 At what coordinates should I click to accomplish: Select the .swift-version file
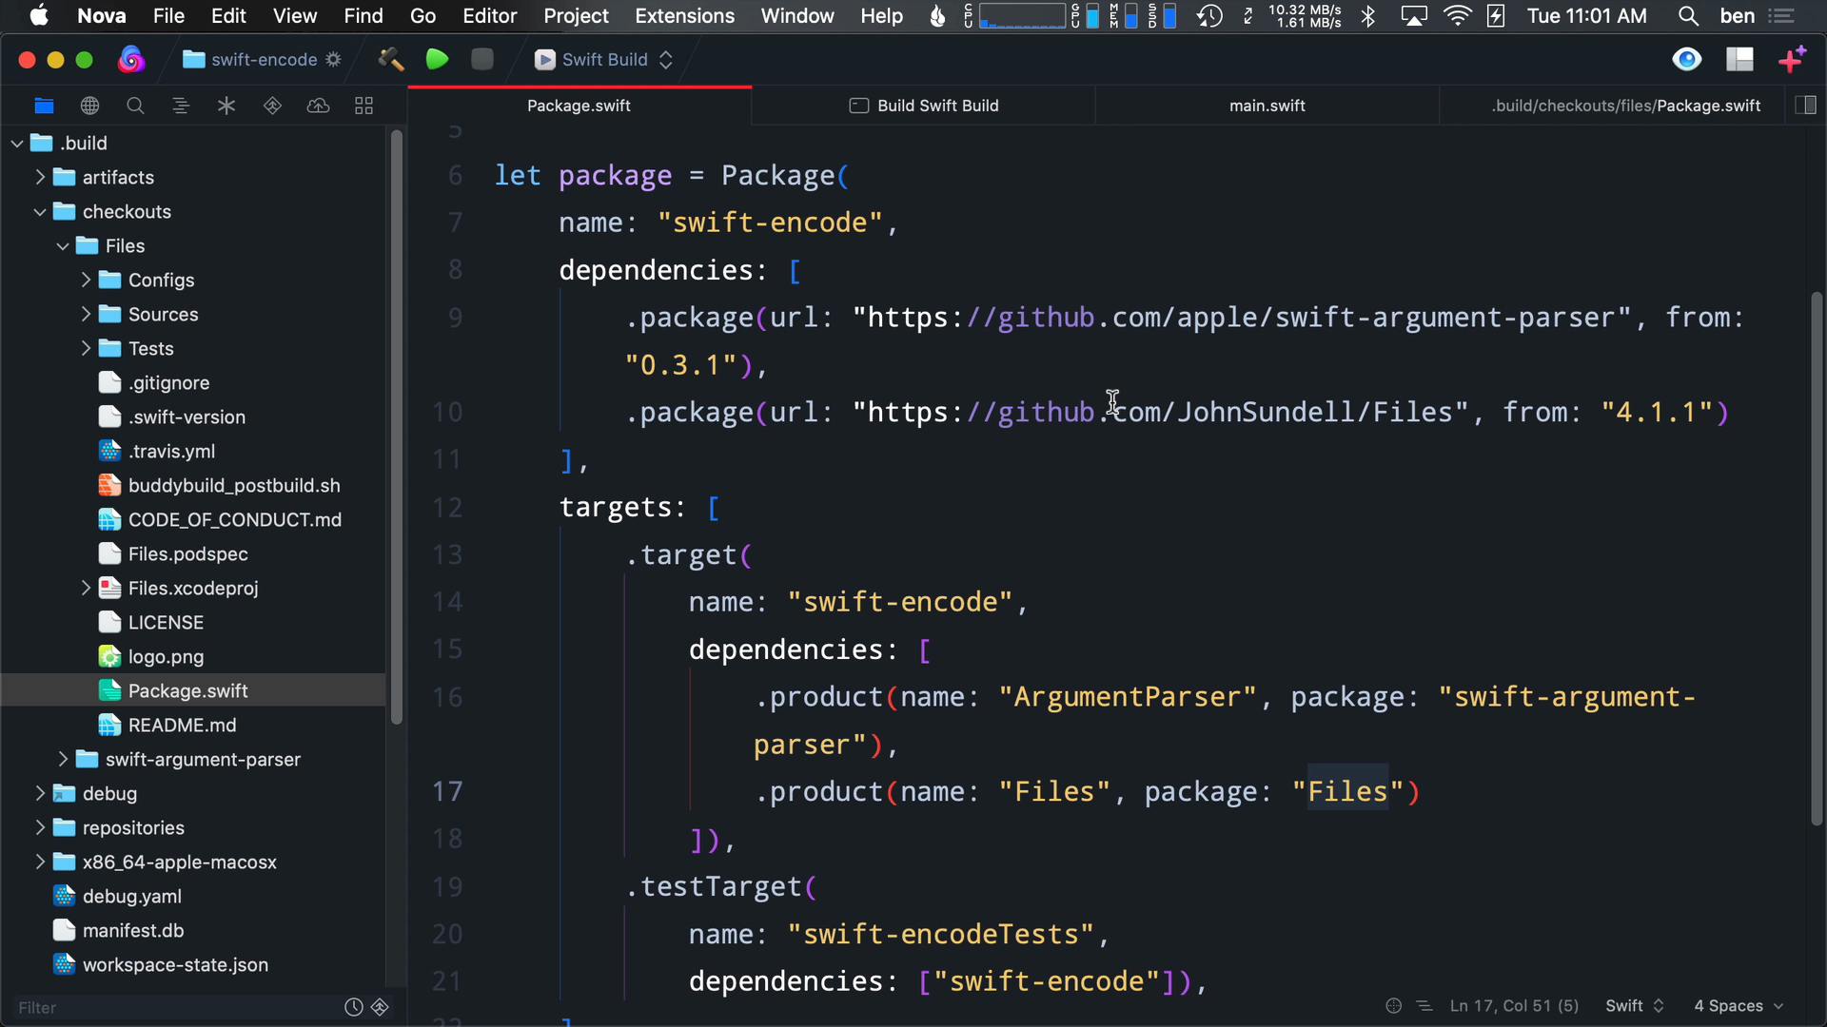(192, 417)
